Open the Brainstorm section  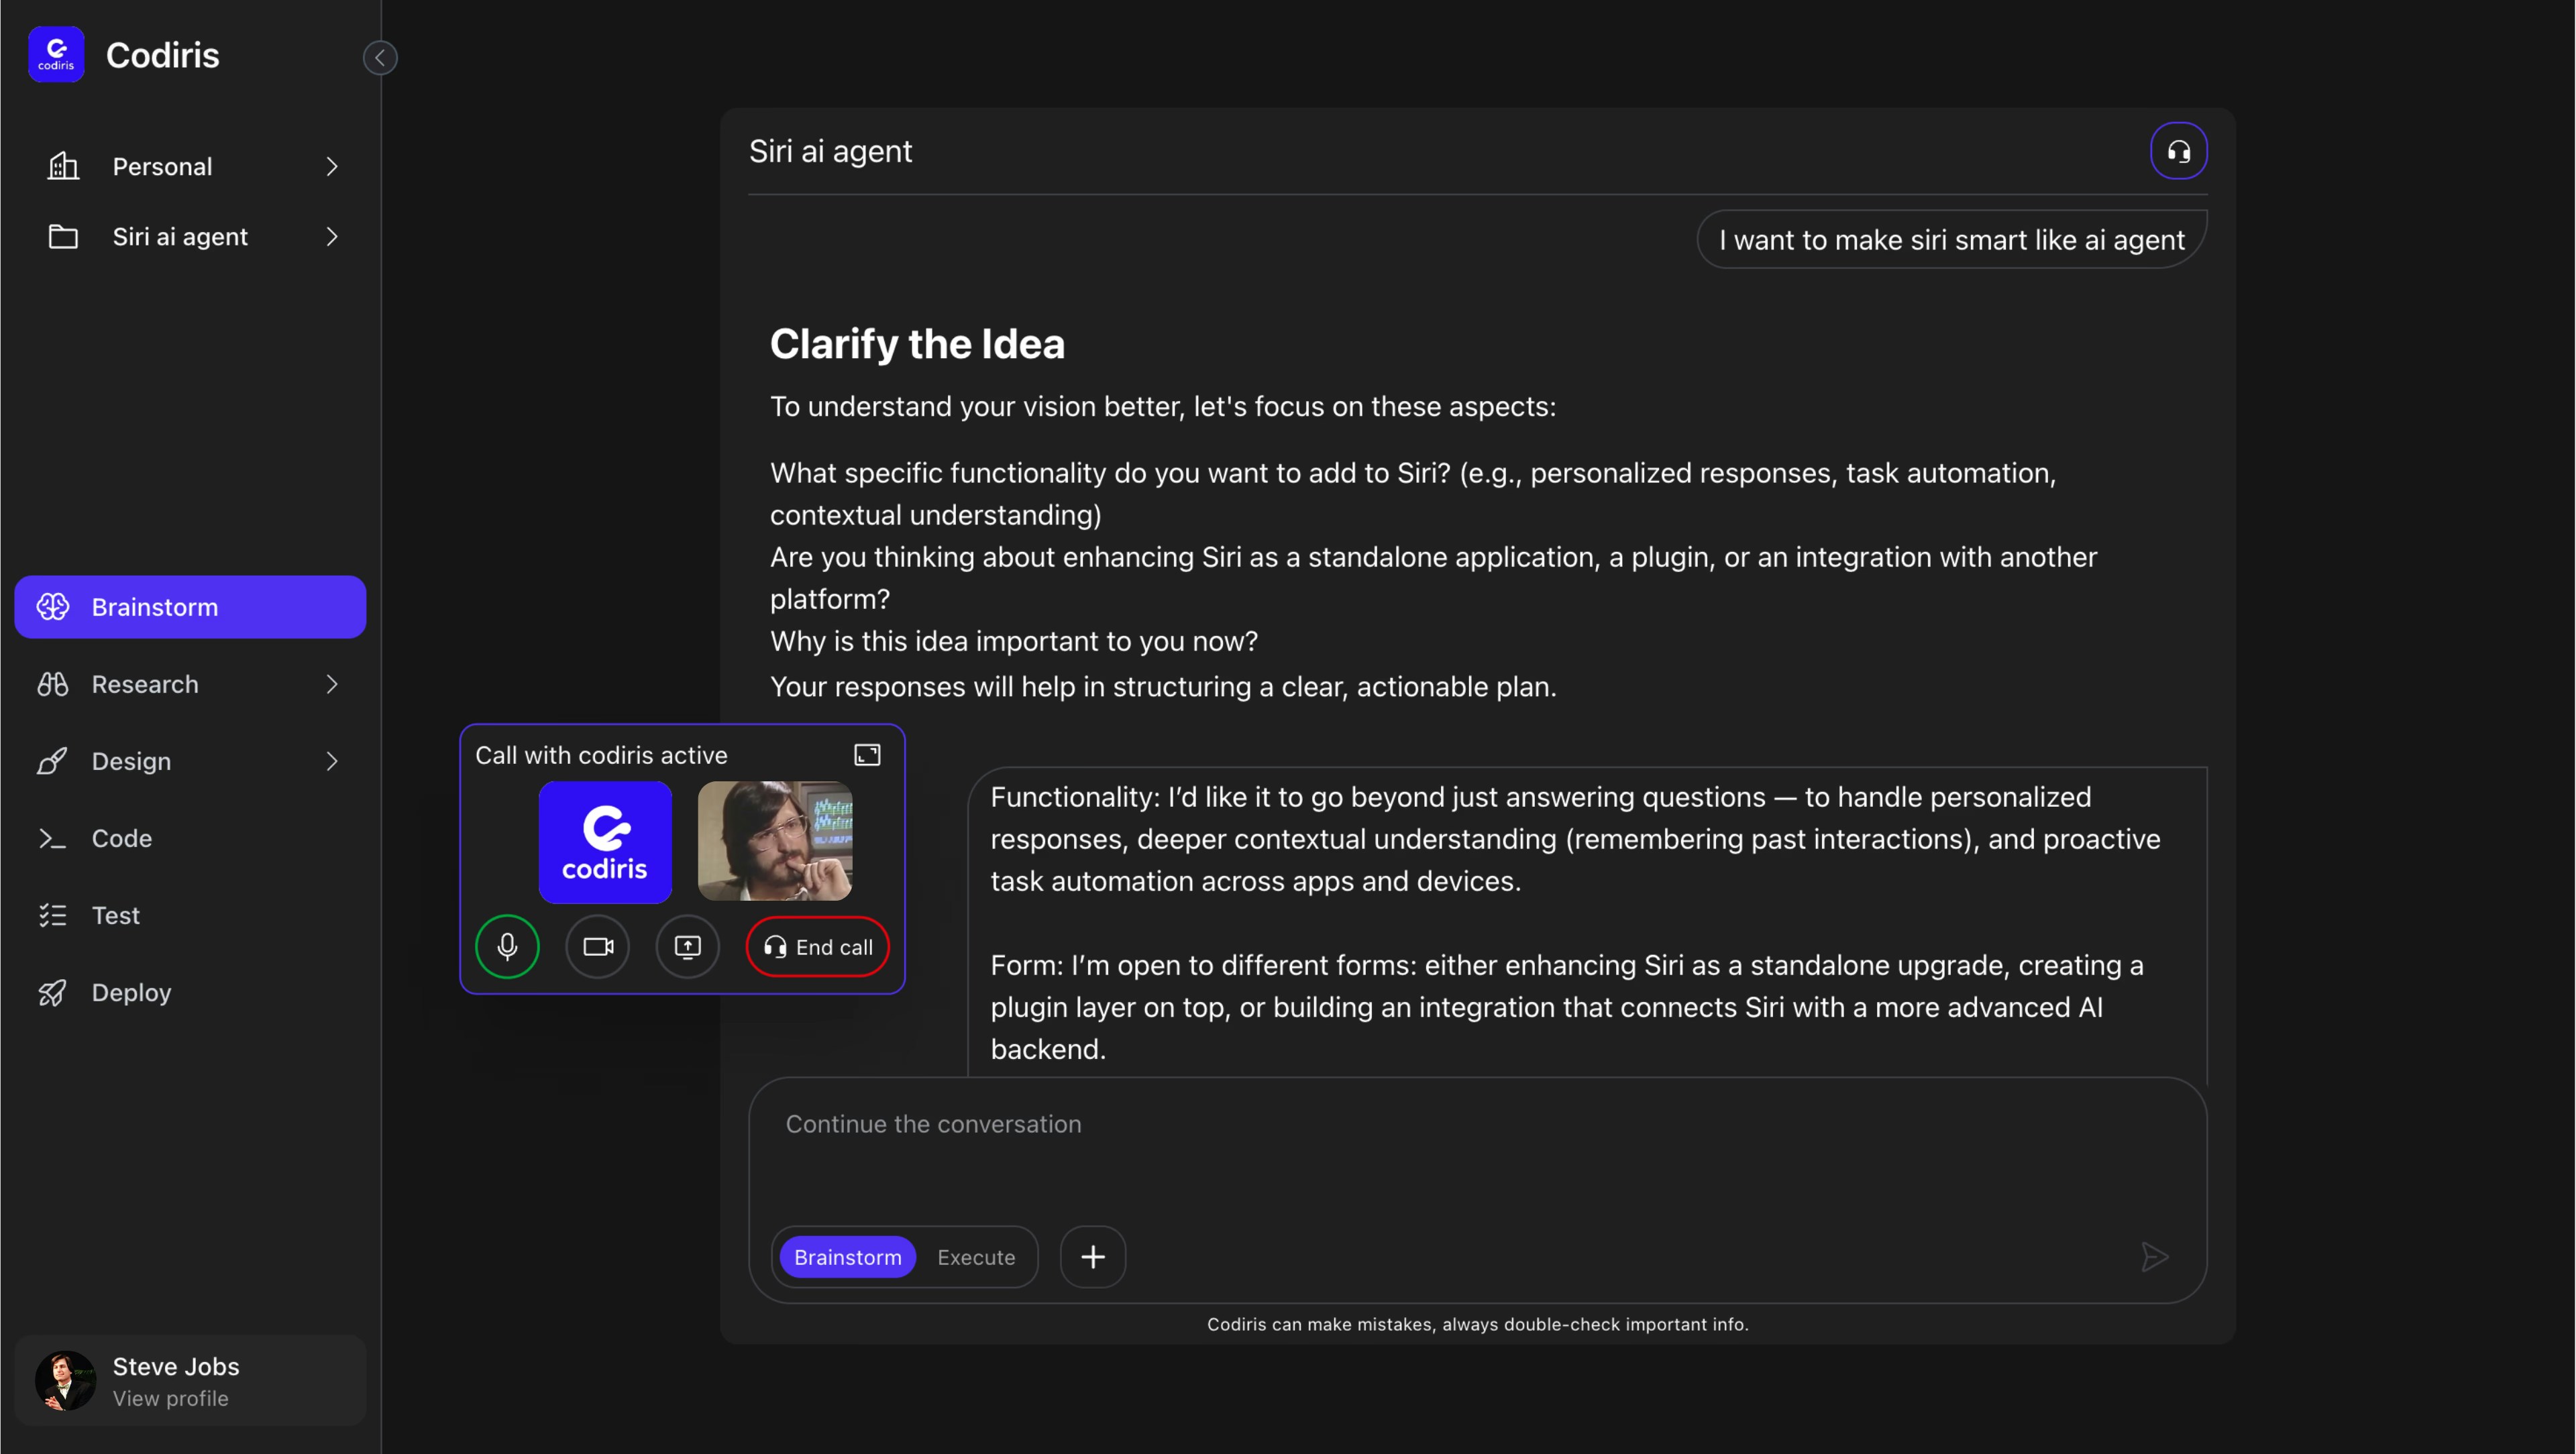click(x=190, y=606)
